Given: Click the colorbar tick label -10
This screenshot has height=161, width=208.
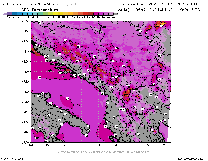Looking at the screenshot, I should coord(8,17).
